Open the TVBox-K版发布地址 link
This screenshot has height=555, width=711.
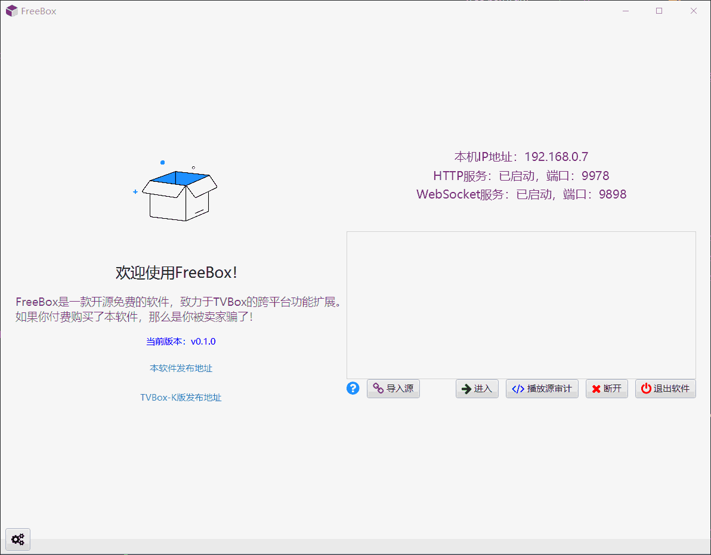pos(181,398)
